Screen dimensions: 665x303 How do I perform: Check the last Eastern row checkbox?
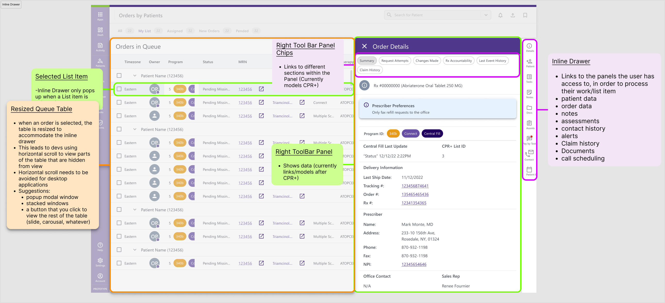click(x=119, y=263)
